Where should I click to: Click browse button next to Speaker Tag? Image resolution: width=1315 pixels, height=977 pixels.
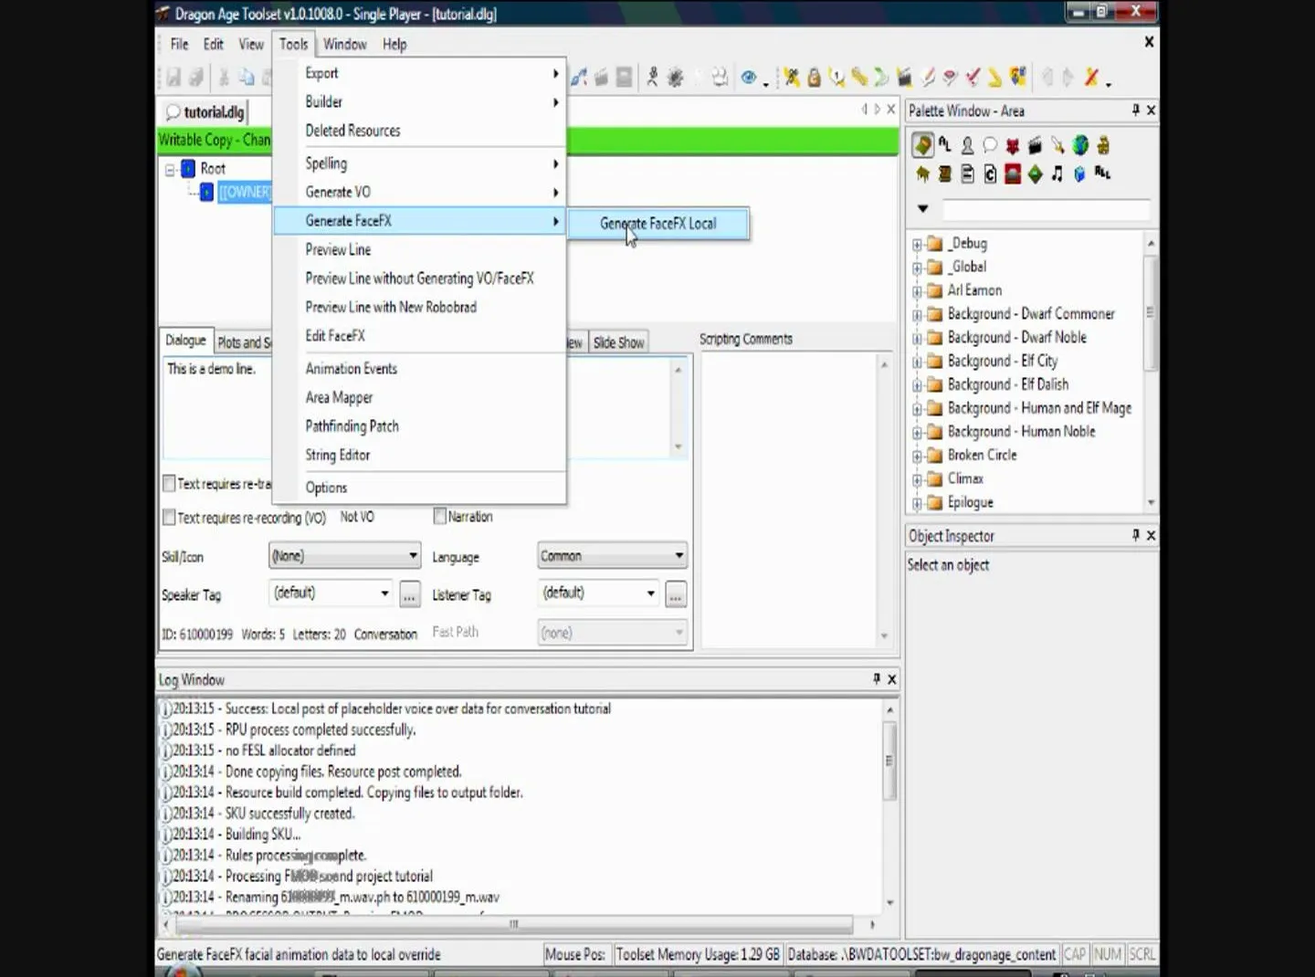point(410,594)
